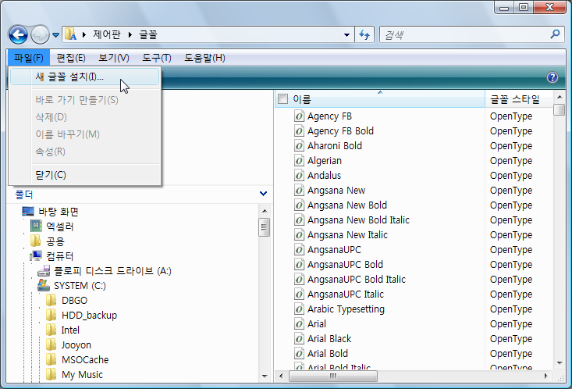The image size is (572, 389).
Task: Expand the arrow after 제어판 in path
Action: 130,34
